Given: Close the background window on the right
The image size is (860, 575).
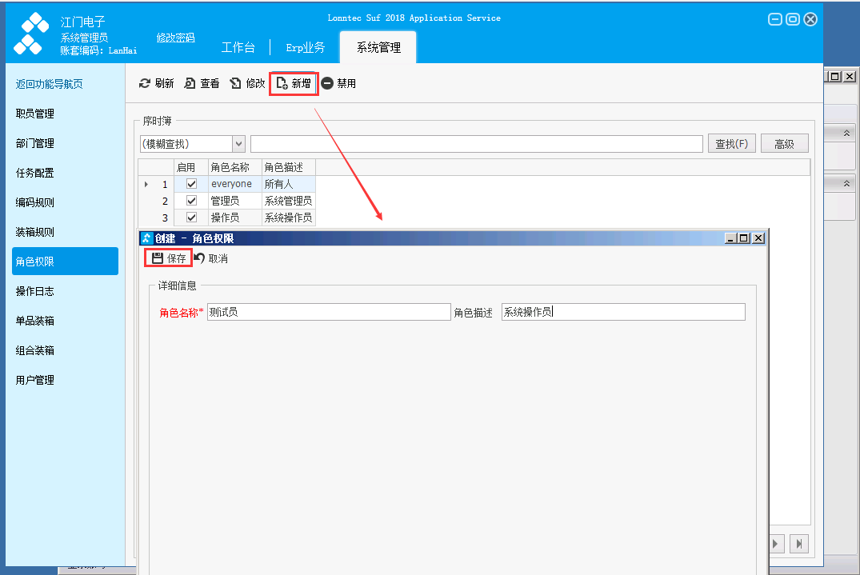Looking at the screenshot, I should (x=850, y=76).
